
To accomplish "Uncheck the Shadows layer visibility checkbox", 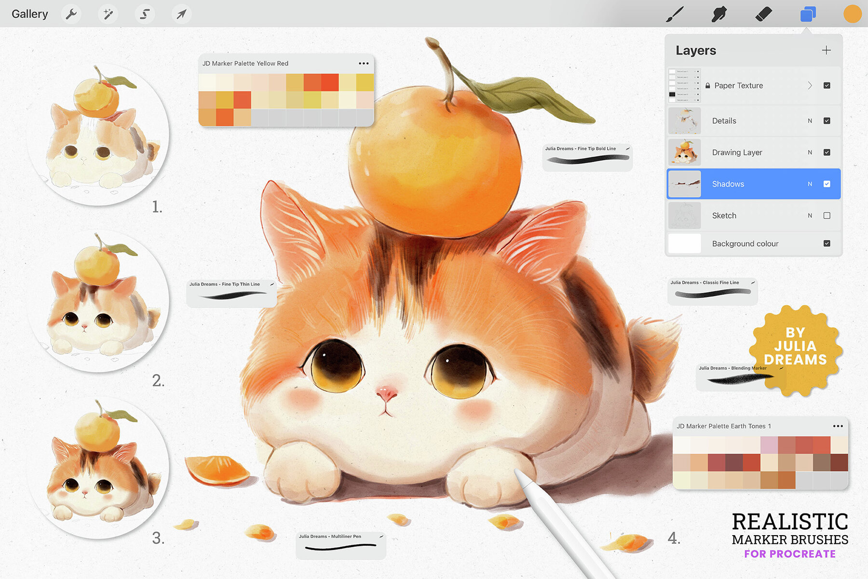I will click(x=827, y=184).
